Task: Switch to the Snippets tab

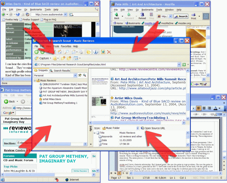Action: point(41,70)
